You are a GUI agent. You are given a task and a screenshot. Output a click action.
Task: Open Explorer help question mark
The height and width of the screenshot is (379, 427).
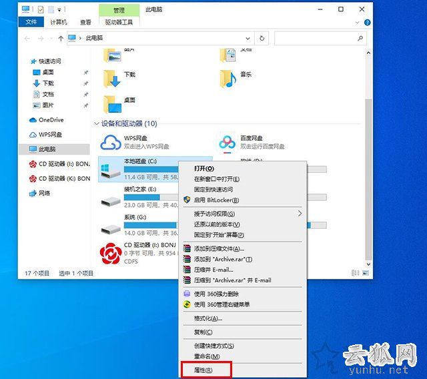point(367,22)
